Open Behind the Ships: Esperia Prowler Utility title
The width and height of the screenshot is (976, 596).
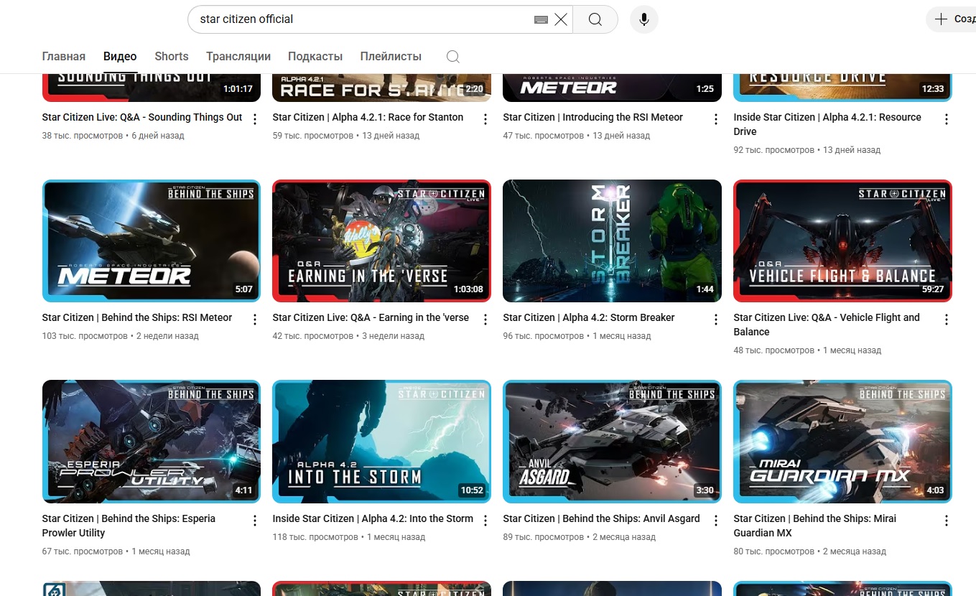click(129, 526)
